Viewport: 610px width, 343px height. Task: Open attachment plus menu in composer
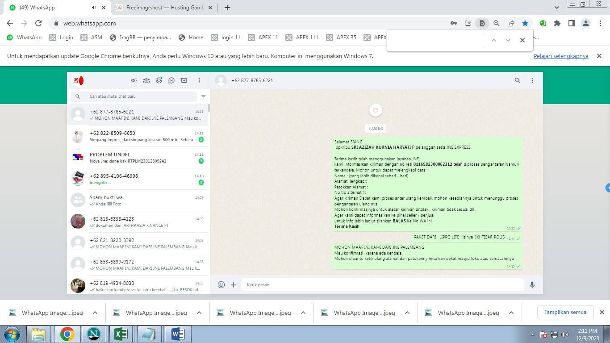coord(234,284)
